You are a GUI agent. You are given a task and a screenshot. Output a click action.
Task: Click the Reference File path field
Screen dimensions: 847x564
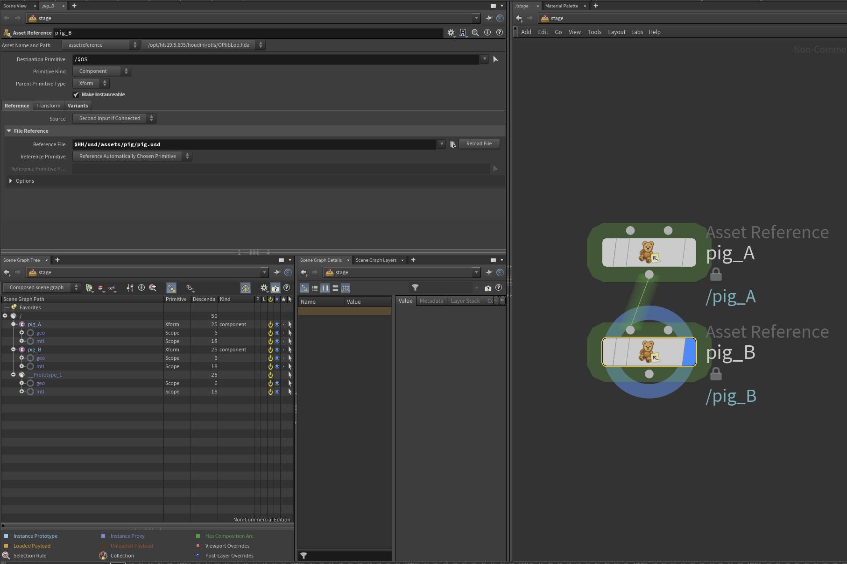(254, 144)
